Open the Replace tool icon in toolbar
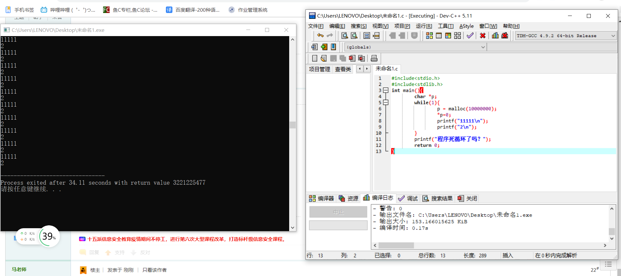 (354, 35)
